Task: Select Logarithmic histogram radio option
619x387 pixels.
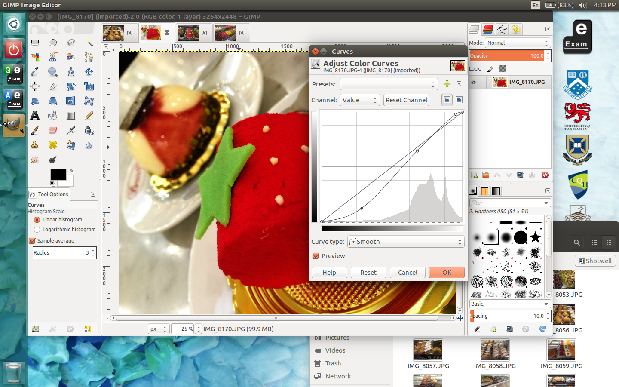Action: coord(37,230)
